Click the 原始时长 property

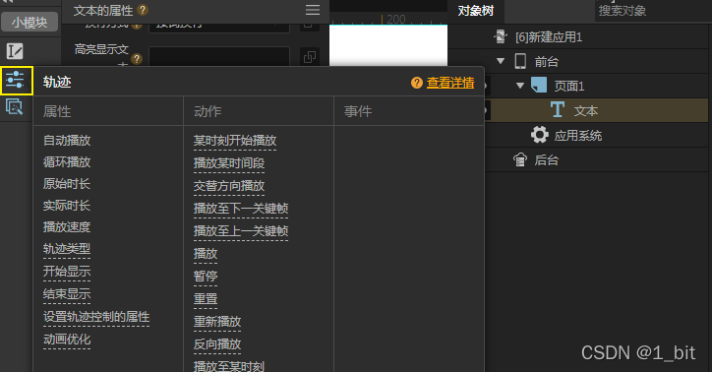coord(67,184)
